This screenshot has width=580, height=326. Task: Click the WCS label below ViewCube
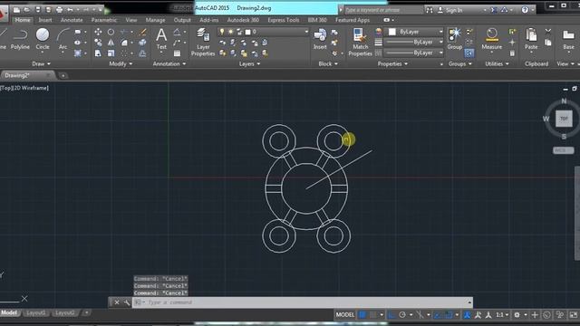tap(563, 150)
